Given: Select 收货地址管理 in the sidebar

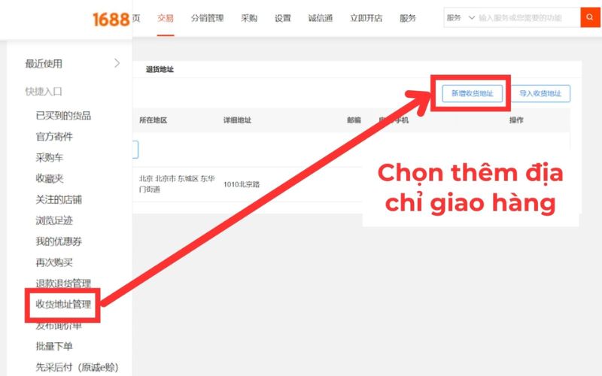Looking at the screenshot, I should coord(63,305).
